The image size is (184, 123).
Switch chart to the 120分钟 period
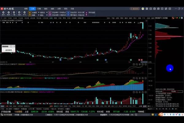click(x=45, y=18)
